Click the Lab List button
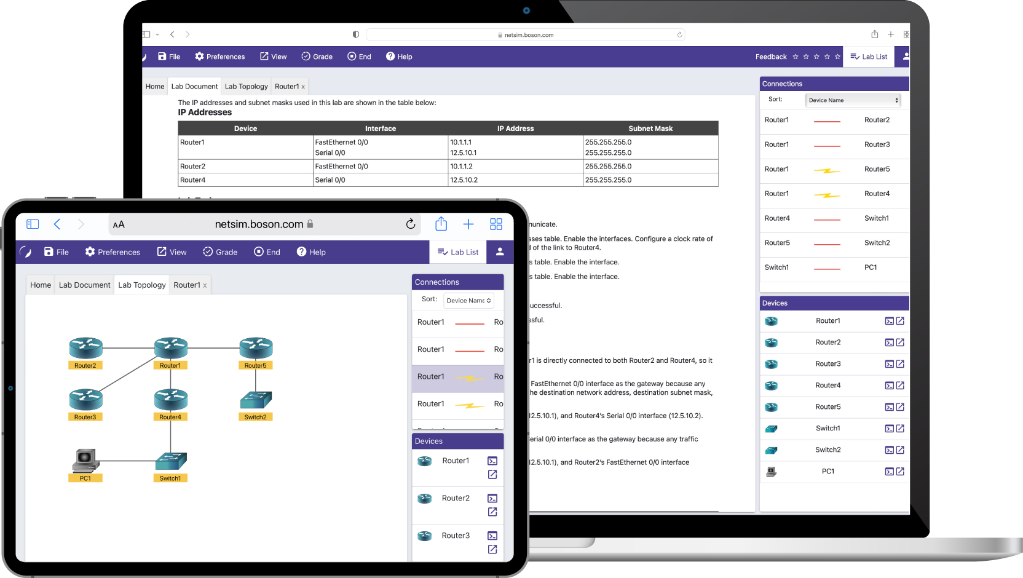The width and height of the screenshot is (1023, 578). pos(869,57)
